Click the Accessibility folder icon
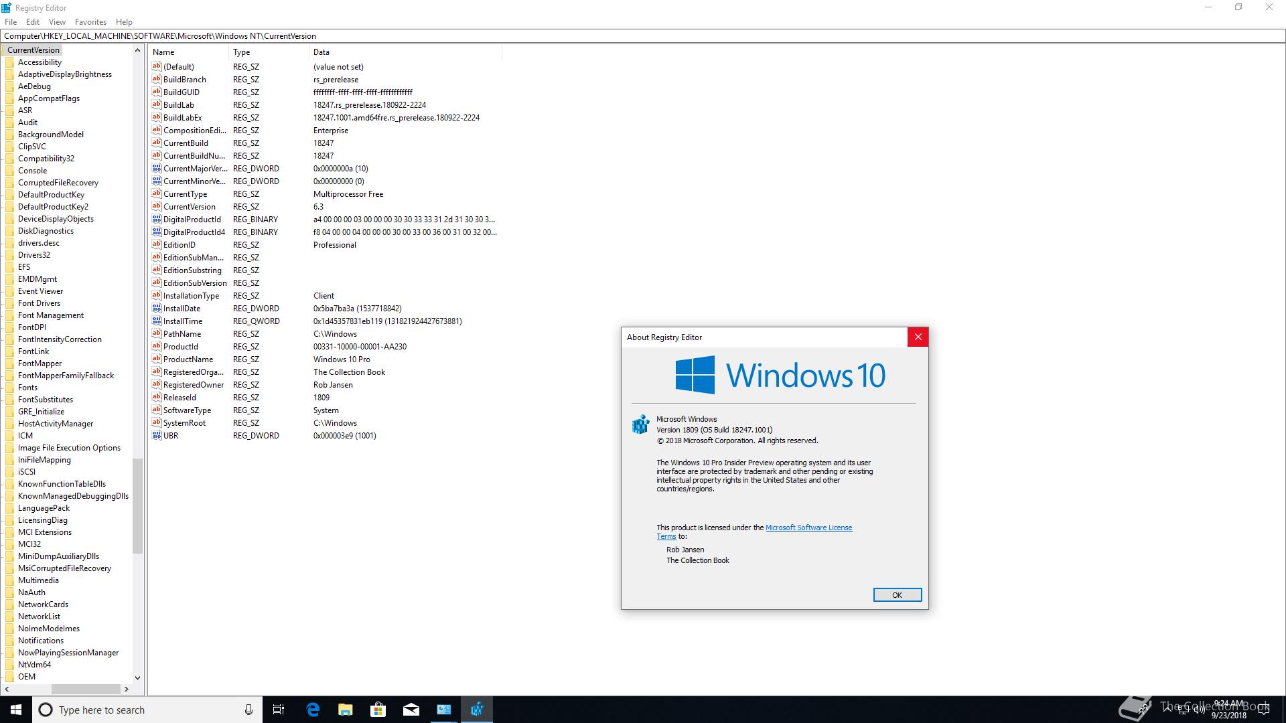Image resolution: width=1286 pixels, height=723 pixels. [9, 62]
